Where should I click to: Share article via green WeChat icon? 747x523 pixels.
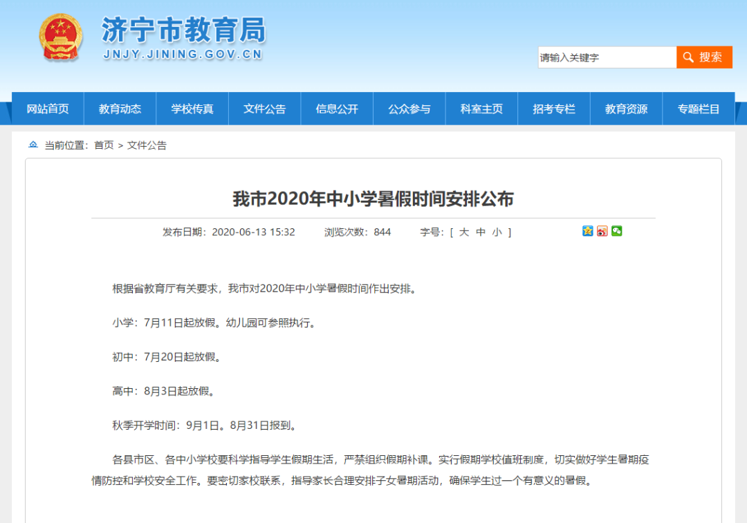coord(616,231)
